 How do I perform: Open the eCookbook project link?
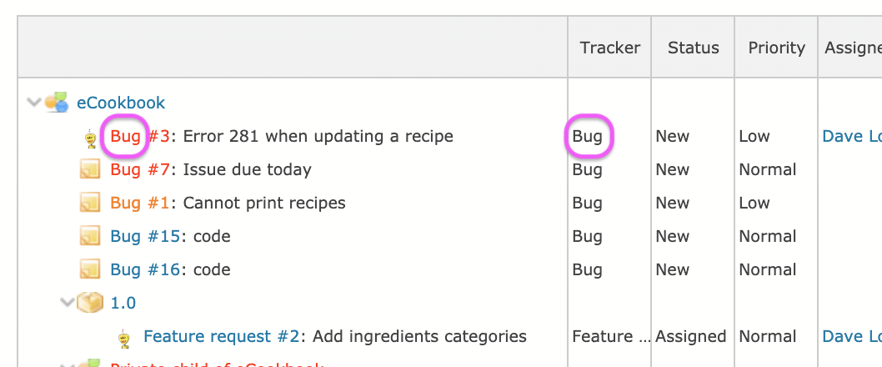click(121, 103)
